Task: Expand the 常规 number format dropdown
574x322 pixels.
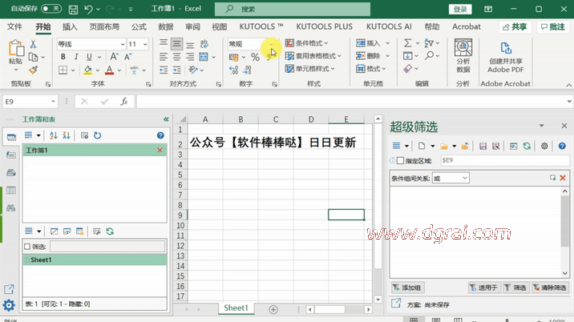Action: 271,45
